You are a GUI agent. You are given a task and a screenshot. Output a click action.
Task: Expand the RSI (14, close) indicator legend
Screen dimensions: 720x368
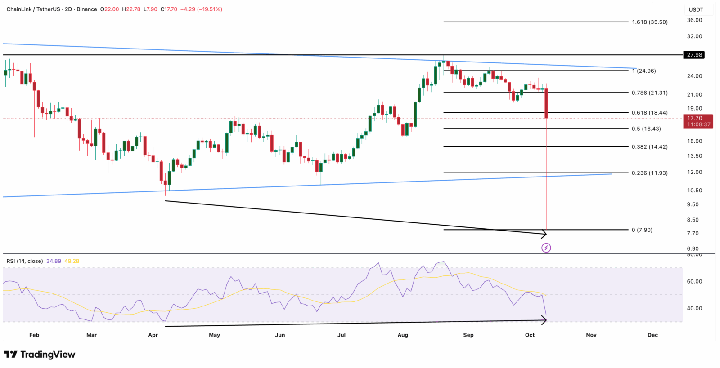tap(24, 261)
